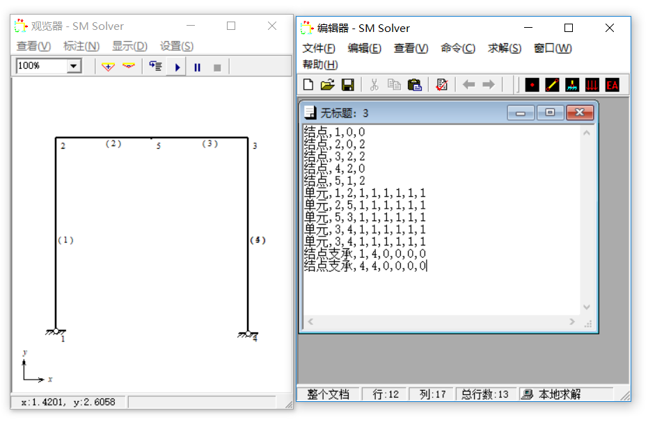The height and width of the screenshot is (422, 648).
Task: Click the right arrow of document horizontal scrollbar
Action: pos(572,321)
